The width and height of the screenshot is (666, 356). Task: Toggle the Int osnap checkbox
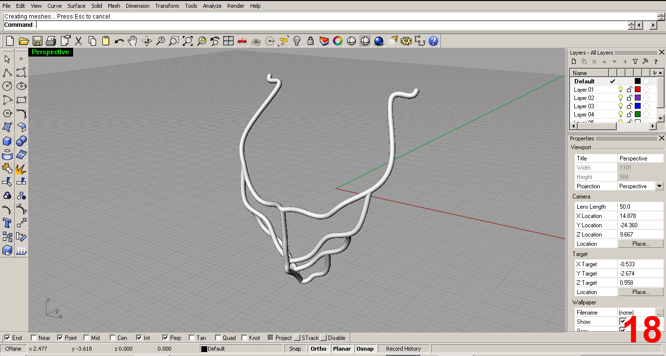[139, 337]
